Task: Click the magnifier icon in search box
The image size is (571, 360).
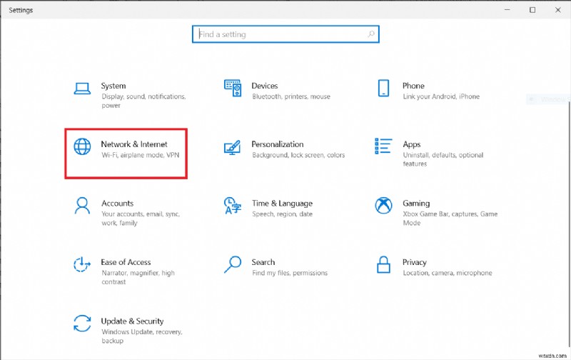Action: pyautogui.click(x=370, y=34)
